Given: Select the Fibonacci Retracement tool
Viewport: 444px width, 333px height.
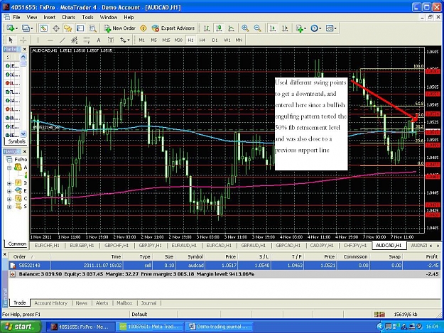Looking at the screenshot, I should (87, 40).
